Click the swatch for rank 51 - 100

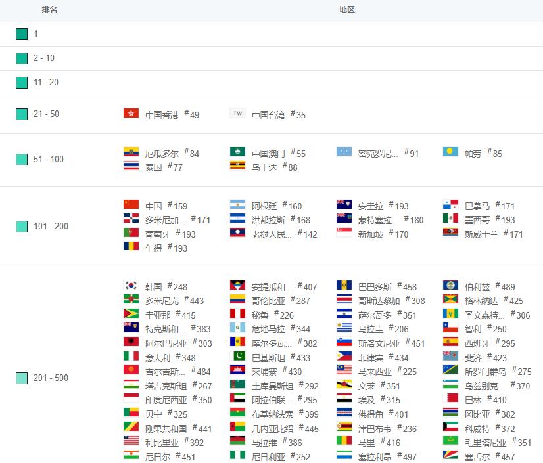[x=22, y=160]
